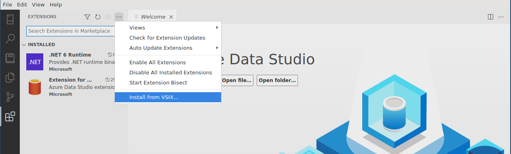Open the View menu
This screenshot has height=154, width=511.
pos(38,4)
